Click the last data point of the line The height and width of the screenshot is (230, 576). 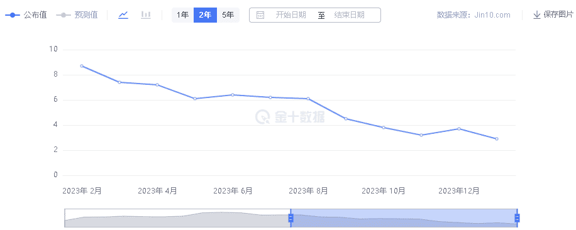pyautogui.click(x=497, y=139)
